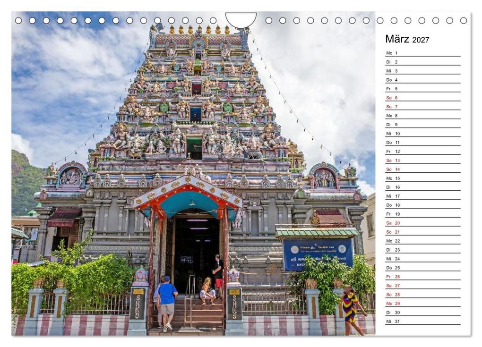Select the red 'So 28' row

point(423,295)
